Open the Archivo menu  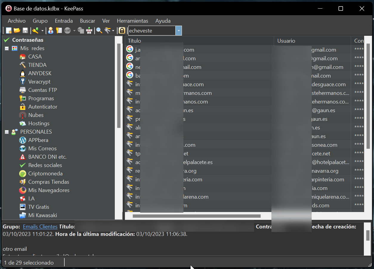[x=17, y=21]
